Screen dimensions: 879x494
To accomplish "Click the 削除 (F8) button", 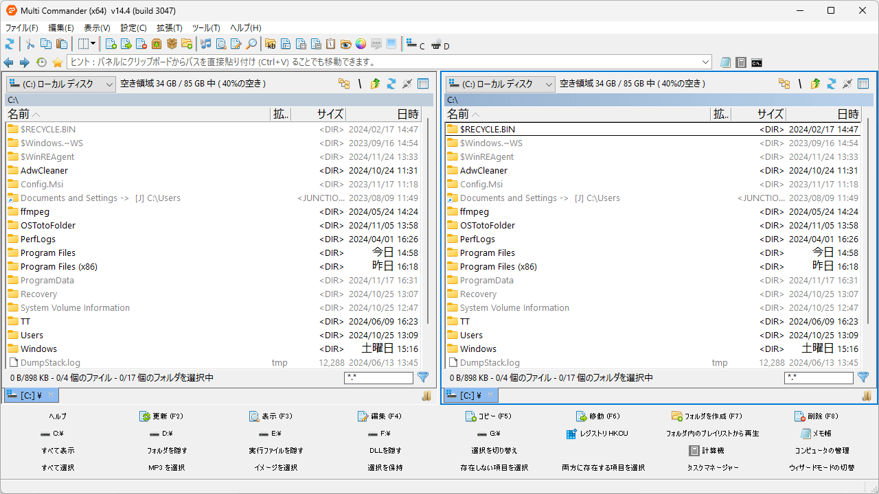I will tap(817, 416).
